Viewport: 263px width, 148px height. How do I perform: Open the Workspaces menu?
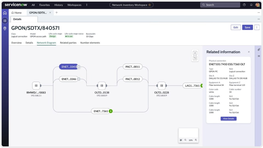pyautogui.click(x=74, y=5)
